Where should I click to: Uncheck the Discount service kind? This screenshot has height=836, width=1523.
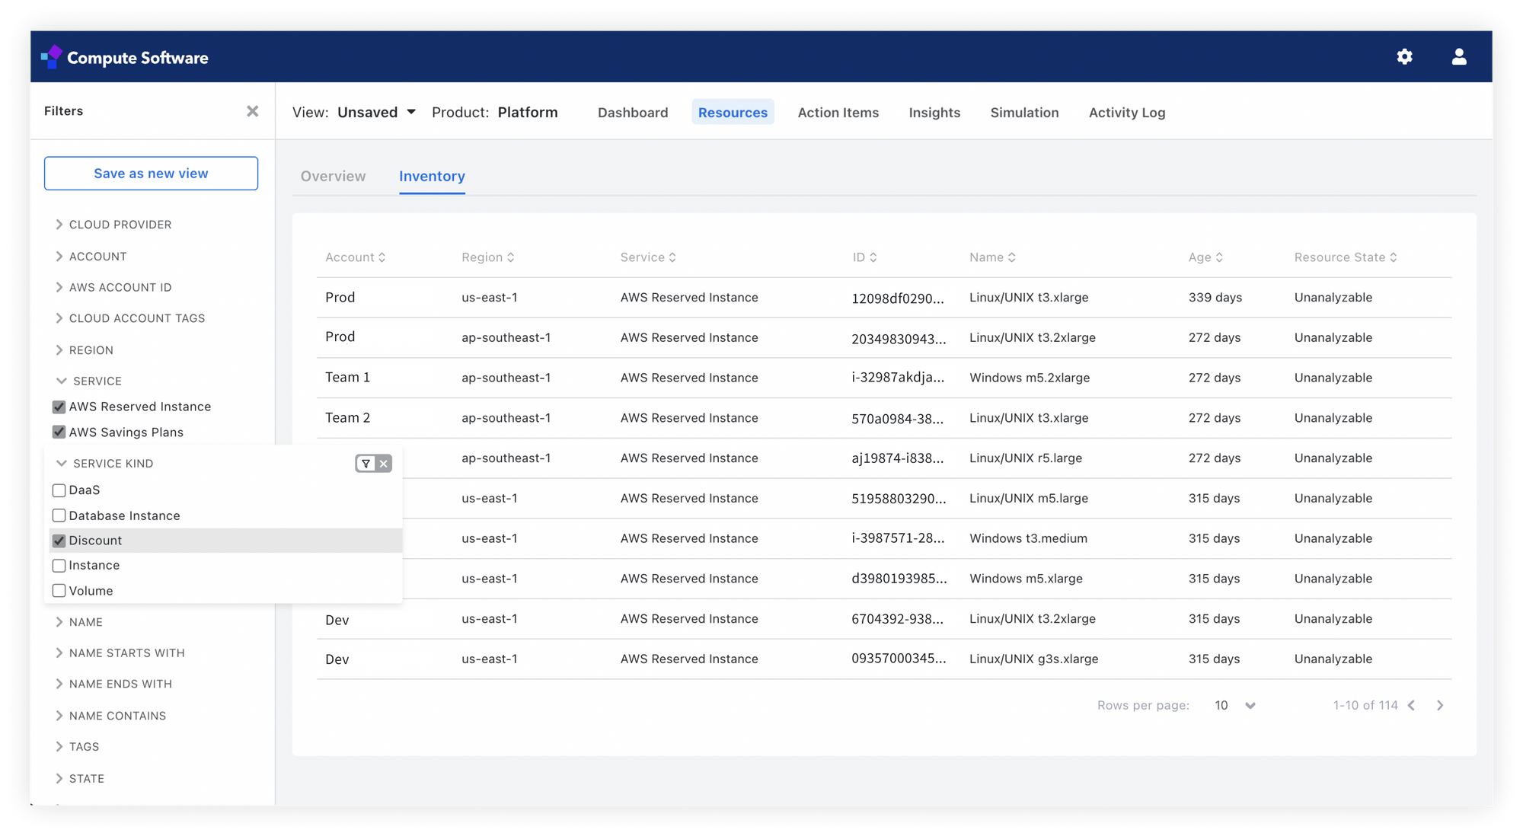(59, 541)
